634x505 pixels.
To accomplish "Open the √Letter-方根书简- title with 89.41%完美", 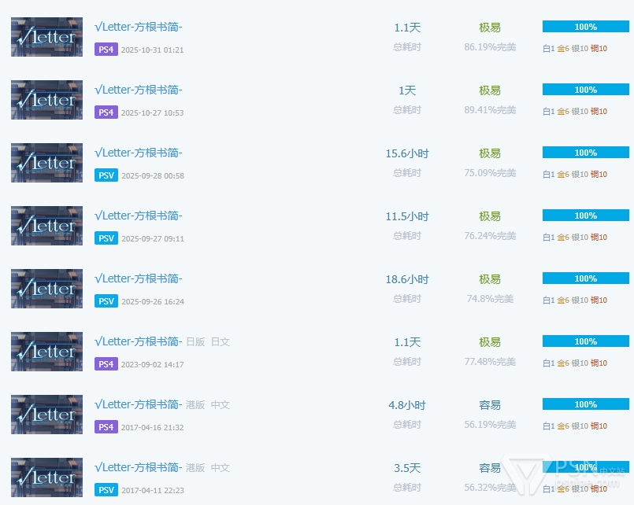I will pyautogui.click(x=138, y=90).
